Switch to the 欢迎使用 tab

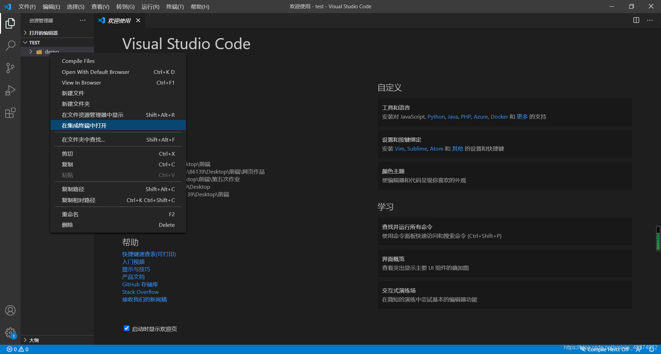tap(119, 21)
